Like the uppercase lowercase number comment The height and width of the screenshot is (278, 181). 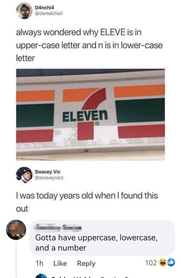pos(60,263)
